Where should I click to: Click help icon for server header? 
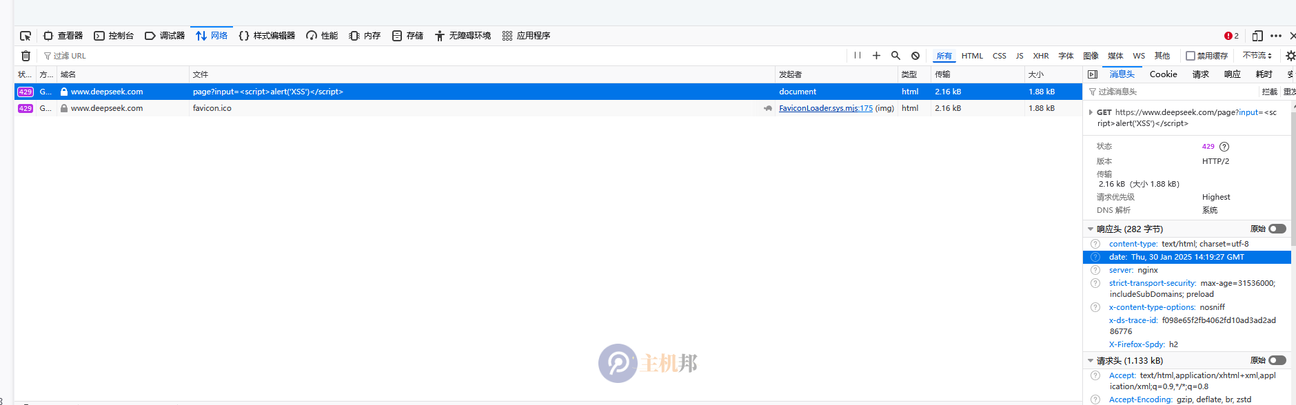point(1095,270)
